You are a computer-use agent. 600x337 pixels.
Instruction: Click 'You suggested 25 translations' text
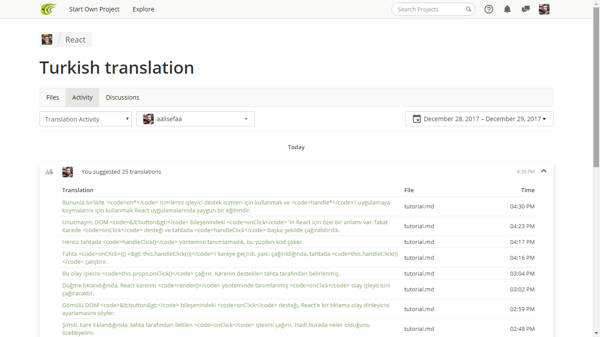pos(121,172)
